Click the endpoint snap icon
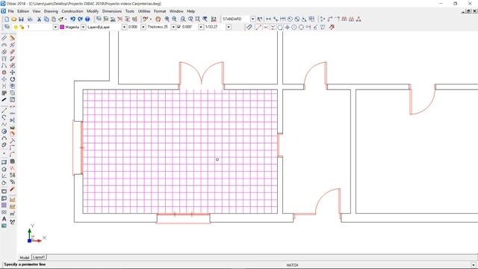Screen dimensions: 478x269 click(258, 27)
